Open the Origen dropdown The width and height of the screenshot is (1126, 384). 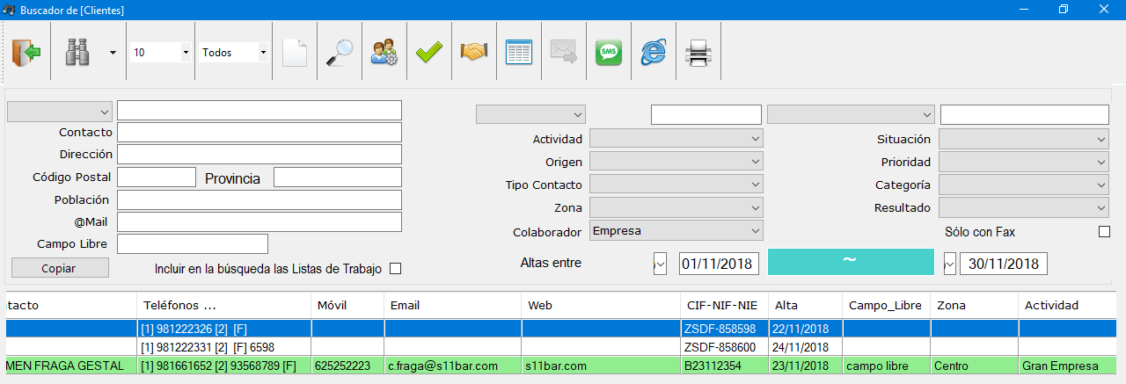[x=676, y=162]
